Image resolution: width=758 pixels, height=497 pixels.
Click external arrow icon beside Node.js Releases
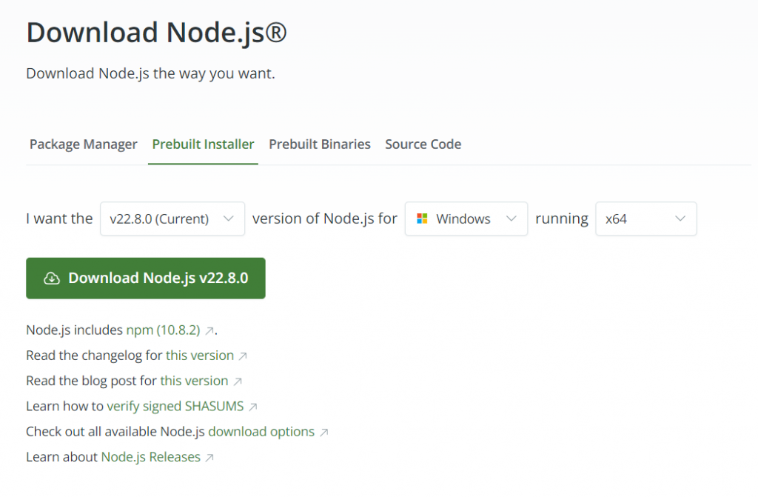209,458
